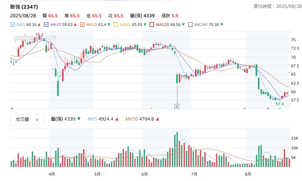Click the yellow triangle marker near June
This screenshot has height=181, width=302.
[x=151, y=108]
